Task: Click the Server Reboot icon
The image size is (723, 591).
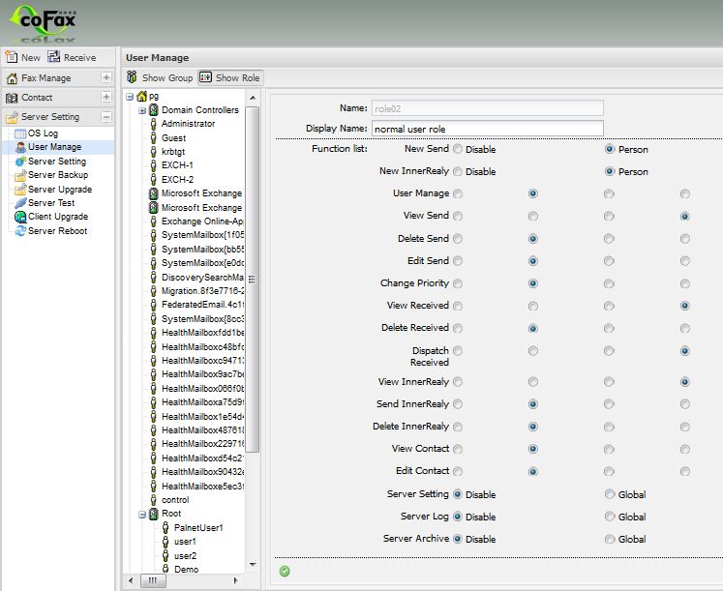Action: [20, 231]
